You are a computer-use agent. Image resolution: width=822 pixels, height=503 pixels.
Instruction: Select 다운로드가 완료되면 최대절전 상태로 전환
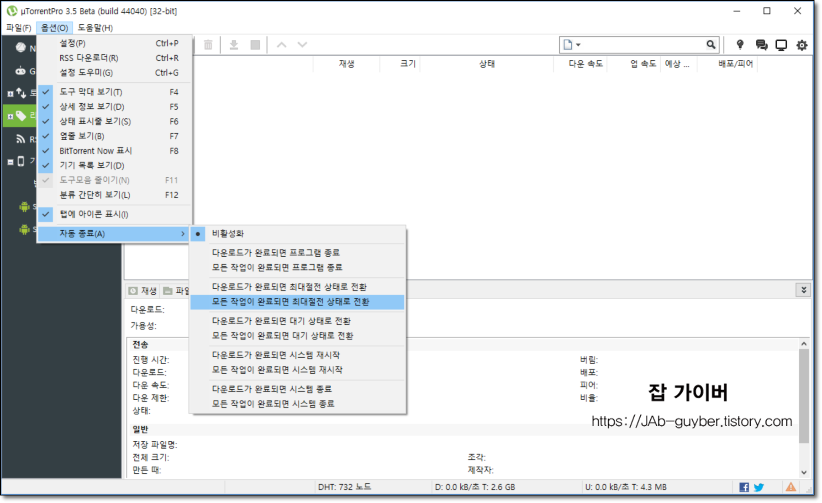(298, 286)
